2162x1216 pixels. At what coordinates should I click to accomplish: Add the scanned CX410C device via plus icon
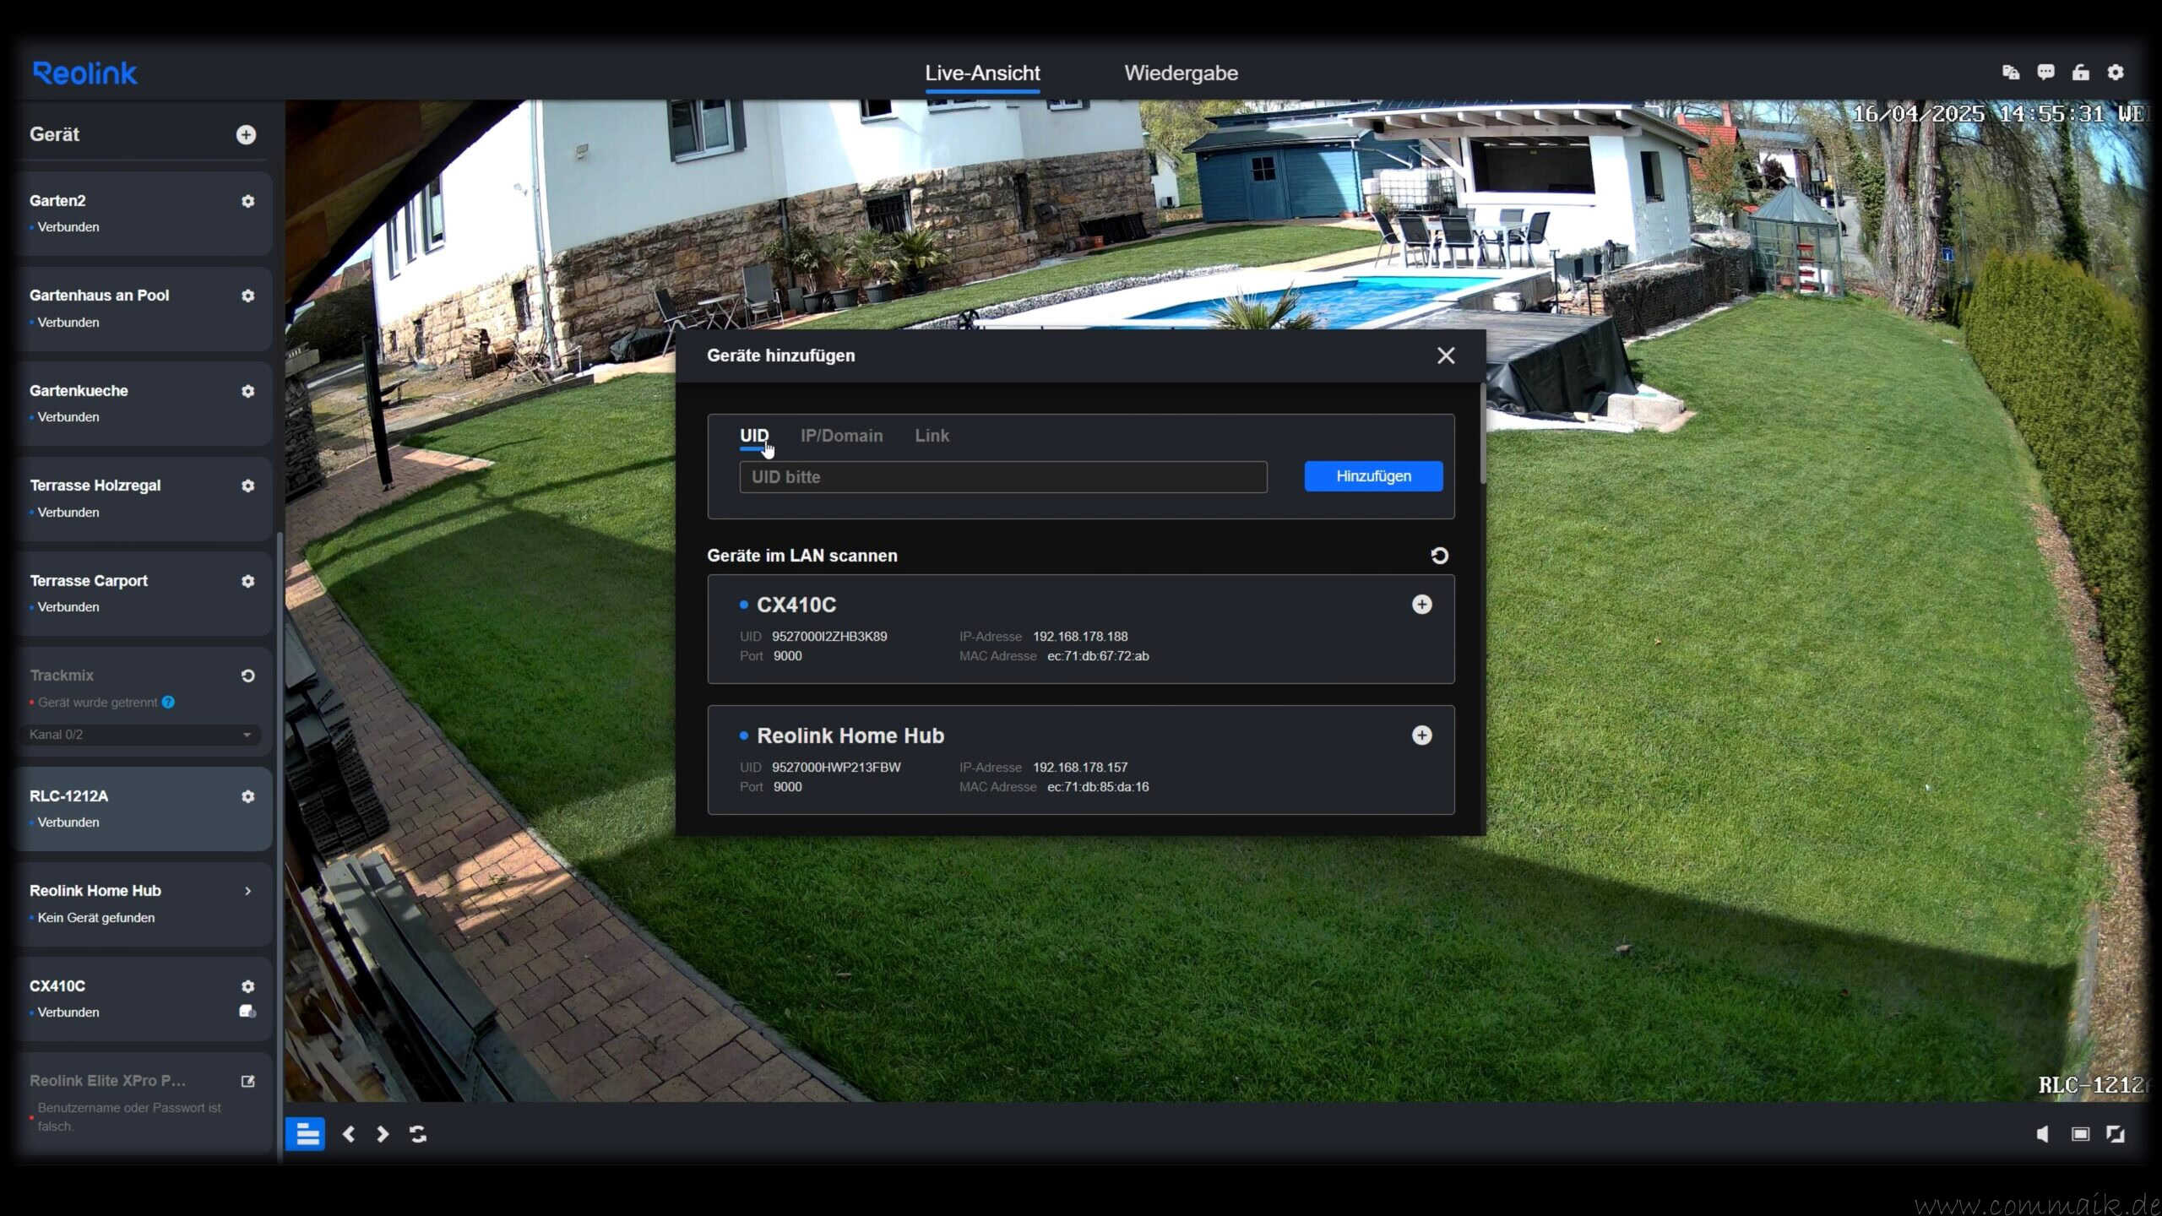click(x=1422, y=605)
